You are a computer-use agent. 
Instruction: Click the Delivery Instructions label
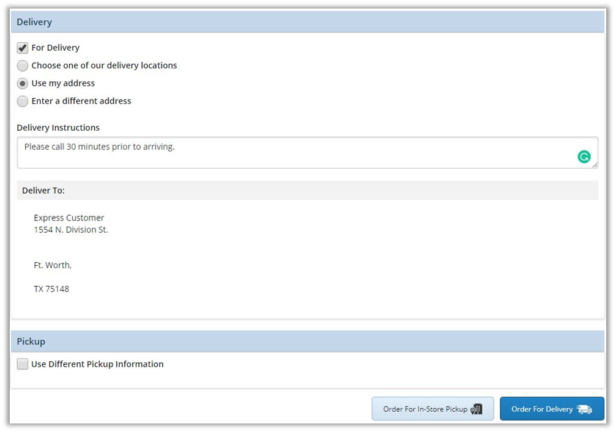click(58, 128)
